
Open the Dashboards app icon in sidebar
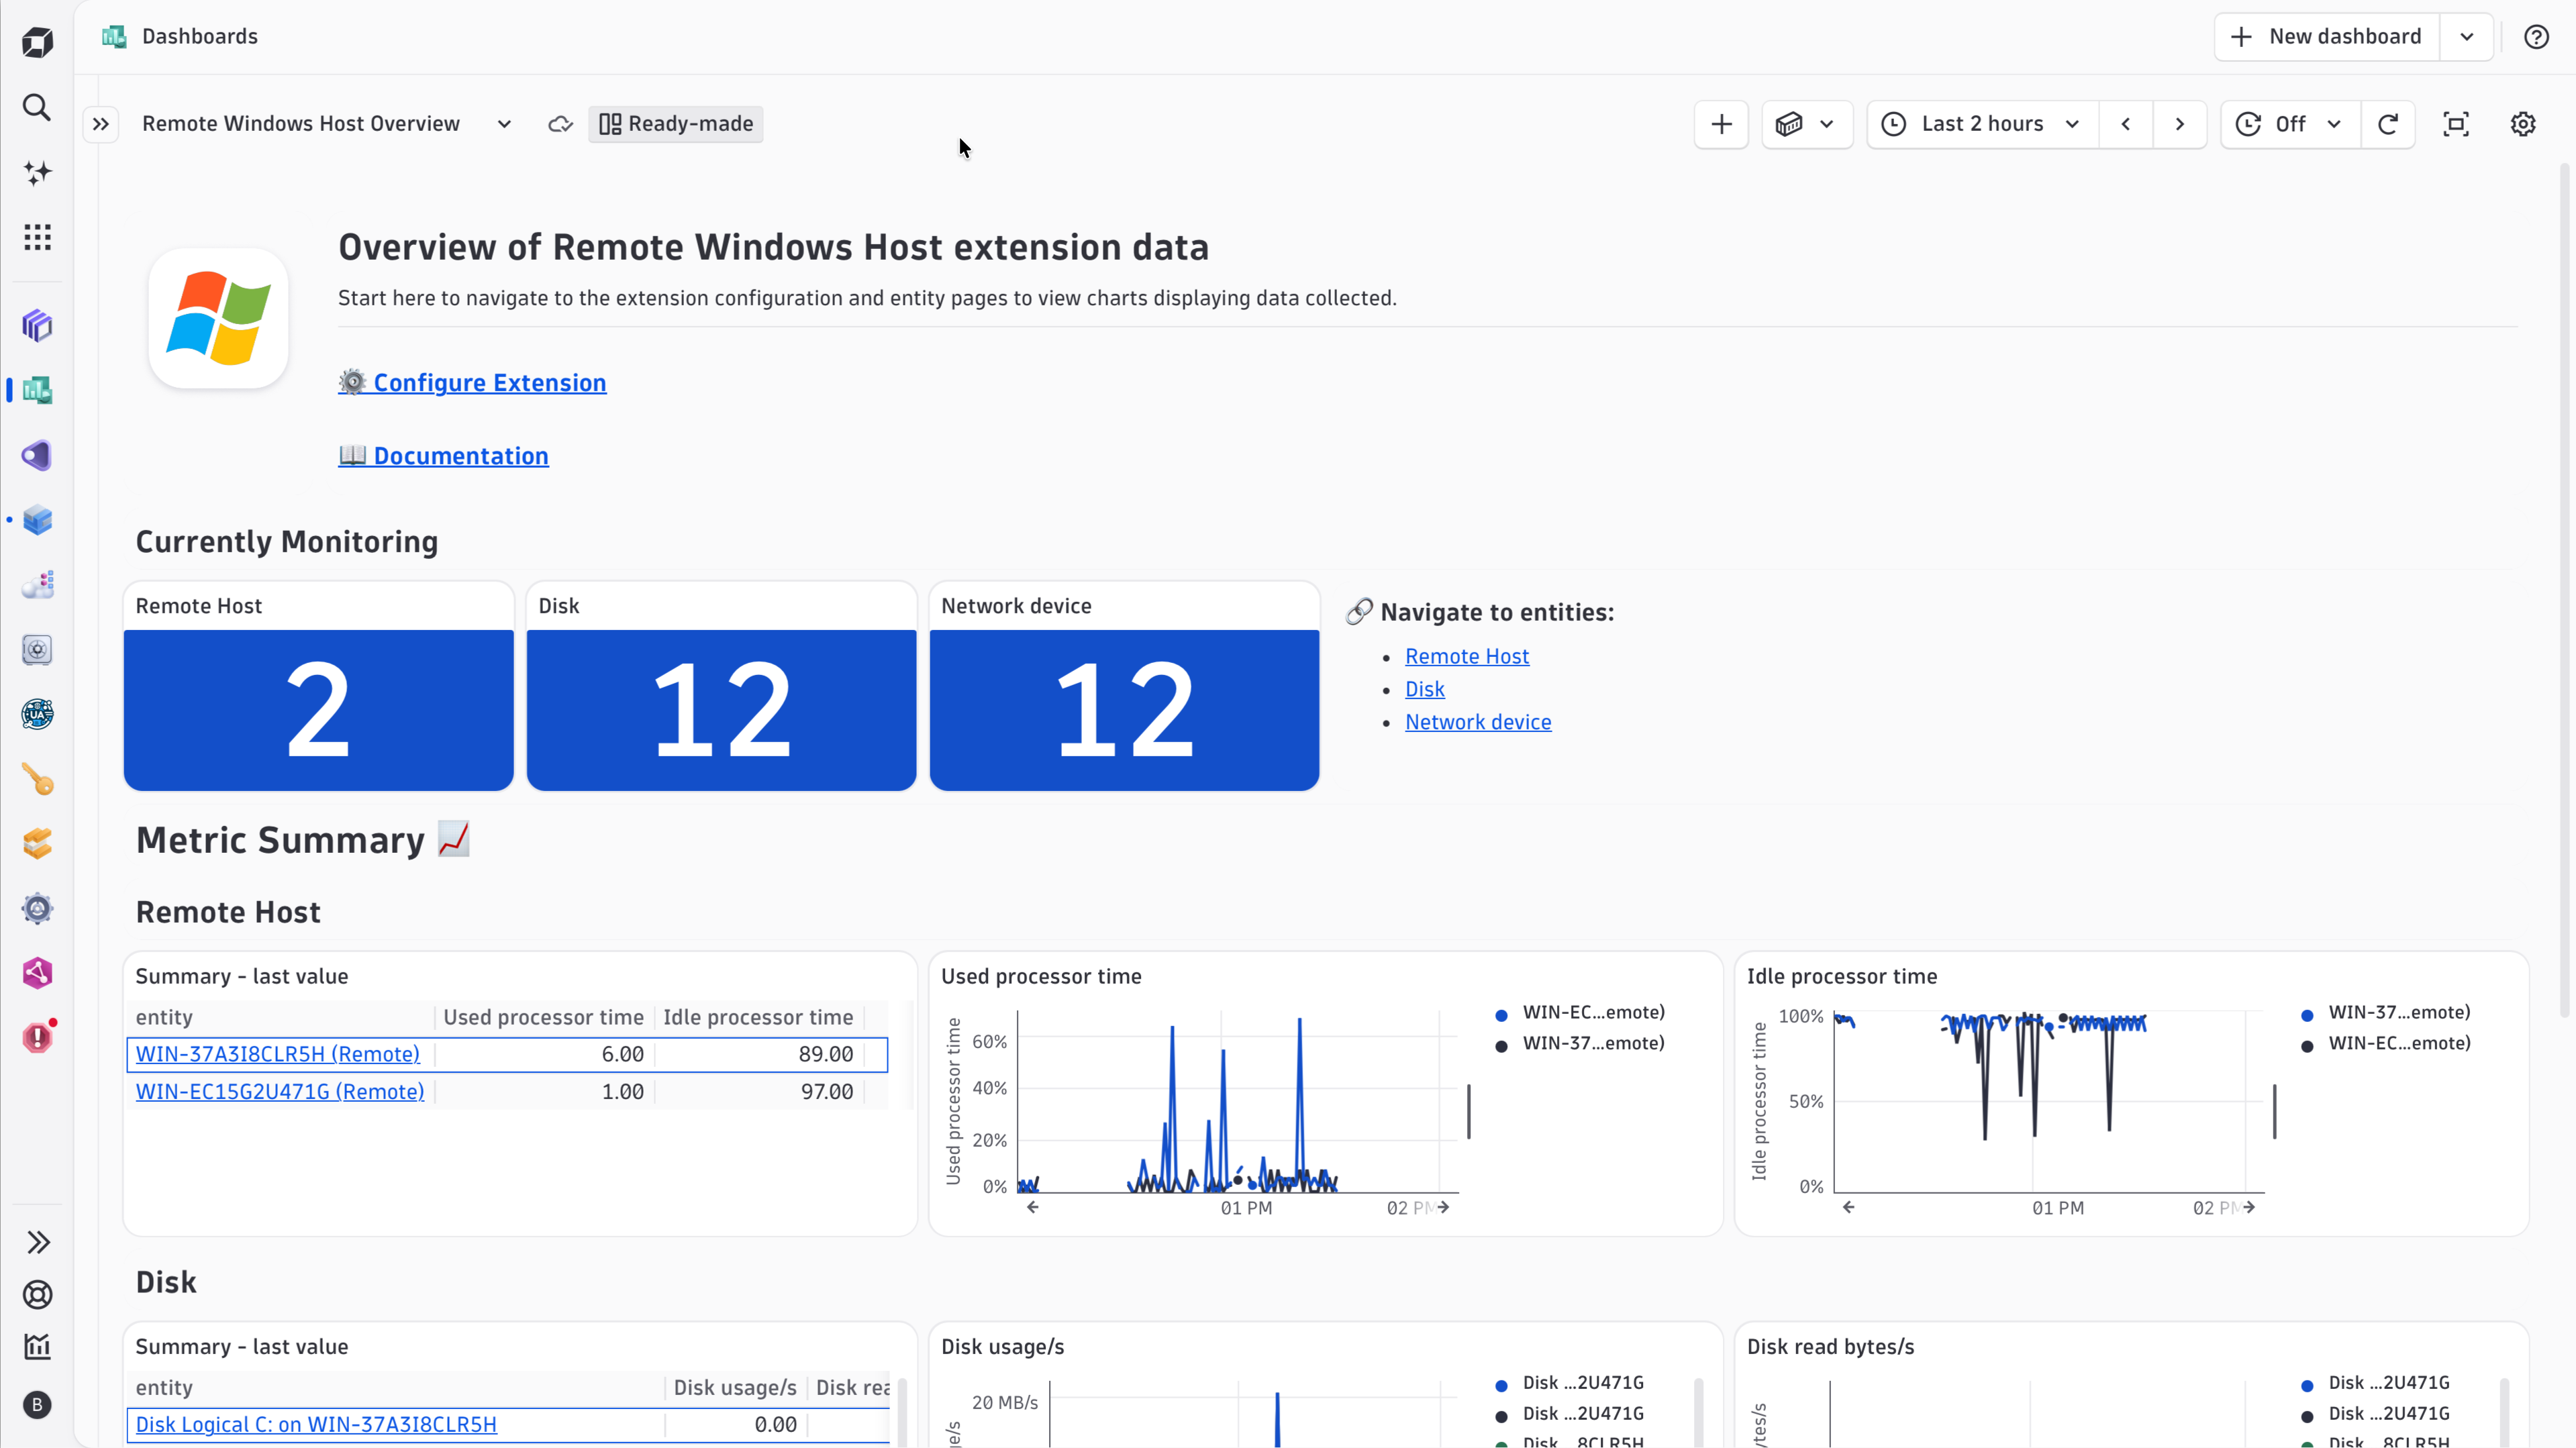pyautogui.click(x=37, y=390)
